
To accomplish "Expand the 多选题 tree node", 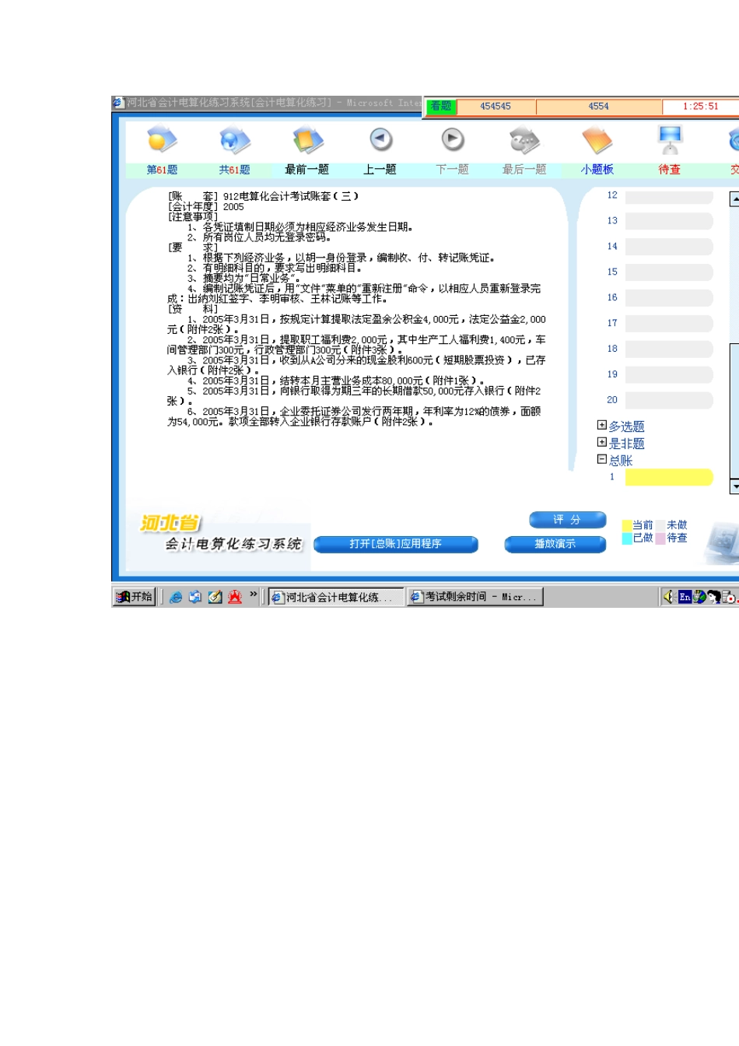I will coord(601,425).
